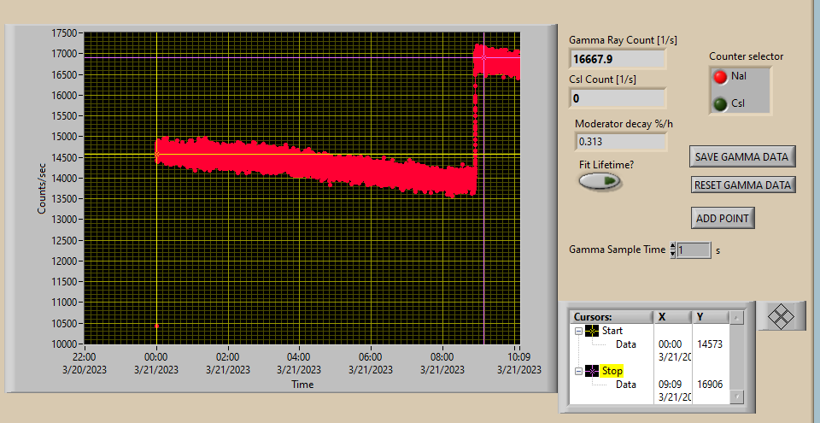Collapse the Stop cursor tree node
Image resolution: width=820 pixels, height=423 pixels.
coord(578,371)
